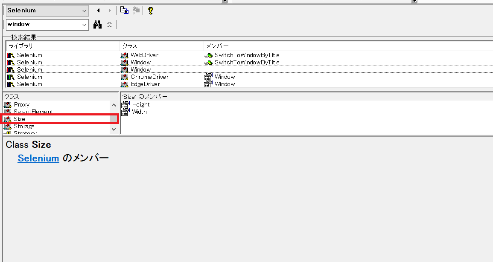Select Window member in the ChromeDriver row
The image size is (493, 262).
coord(225,77)
